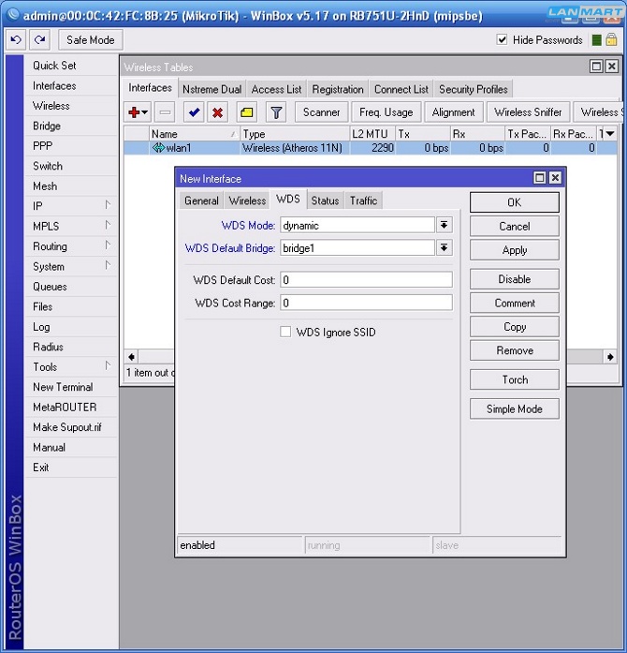Expand the Routing submenu in sidebar
The width and height of the screenshot is (627, 653).
tap(69, 246)
